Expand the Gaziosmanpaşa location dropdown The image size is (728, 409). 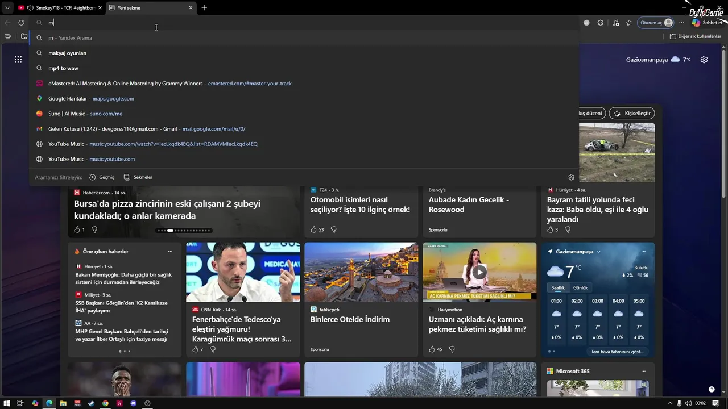[x=599, y=252]
